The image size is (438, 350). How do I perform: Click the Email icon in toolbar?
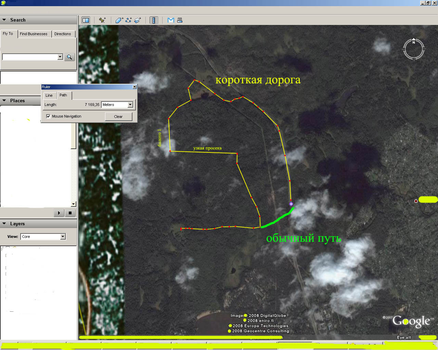click(x=171, y=20)
